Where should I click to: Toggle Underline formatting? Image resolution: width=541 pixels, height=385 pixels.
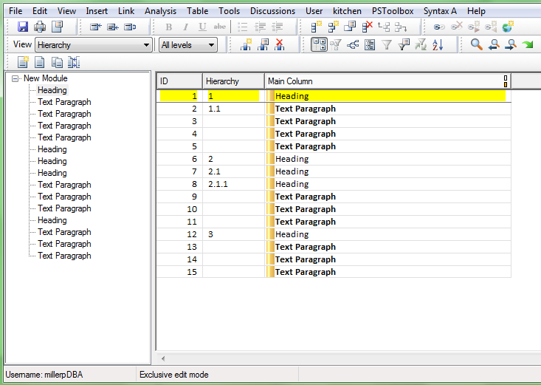tap(202, 27)
